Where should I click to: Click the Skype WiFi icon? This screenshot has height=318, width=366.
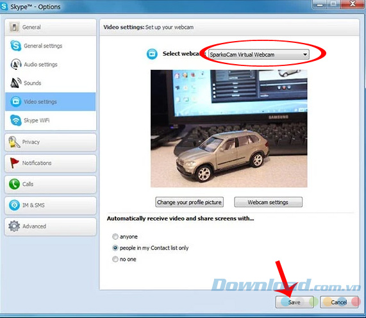[x=15, y=121]
